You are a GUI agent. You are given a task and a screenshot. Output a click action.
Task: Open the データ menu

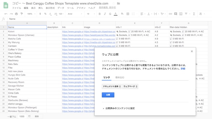tap(61, 8)
